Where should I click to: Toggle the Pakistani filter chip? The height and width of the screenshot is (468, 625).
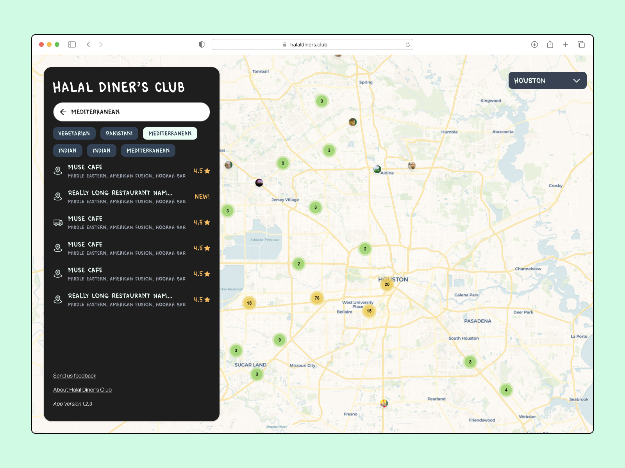(x=119, y=133)
